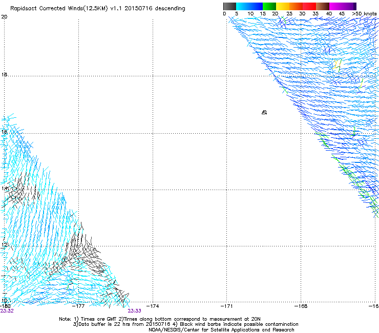Click the NOAA/NESDIS credit line

[x=221, y=330]
